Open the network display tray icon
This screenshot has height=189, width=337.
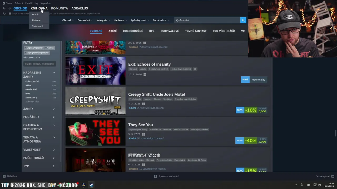315,185
